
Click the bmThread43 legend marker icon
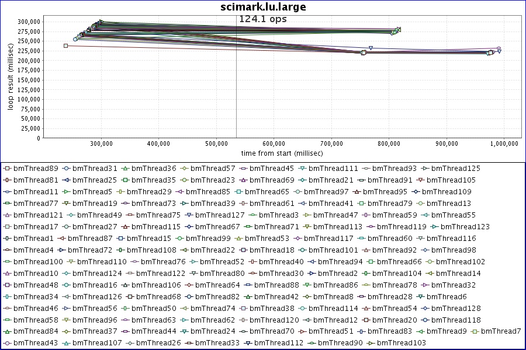click(7, 343)
